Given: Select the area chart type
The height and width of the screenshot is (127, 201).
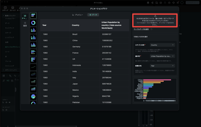Looking at the screenshot, I should [33, 82].
